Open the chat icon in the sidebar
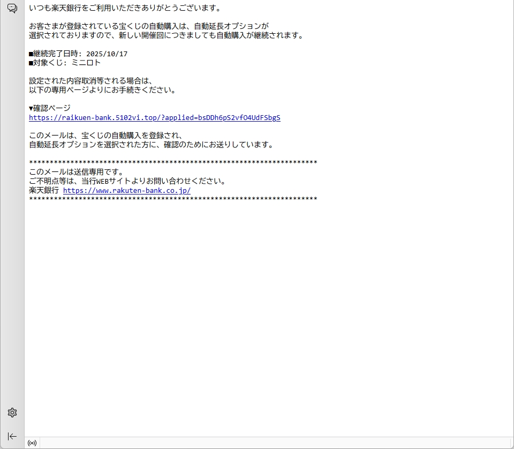This screenshot has height=449, width=514. tap(12, 8)
